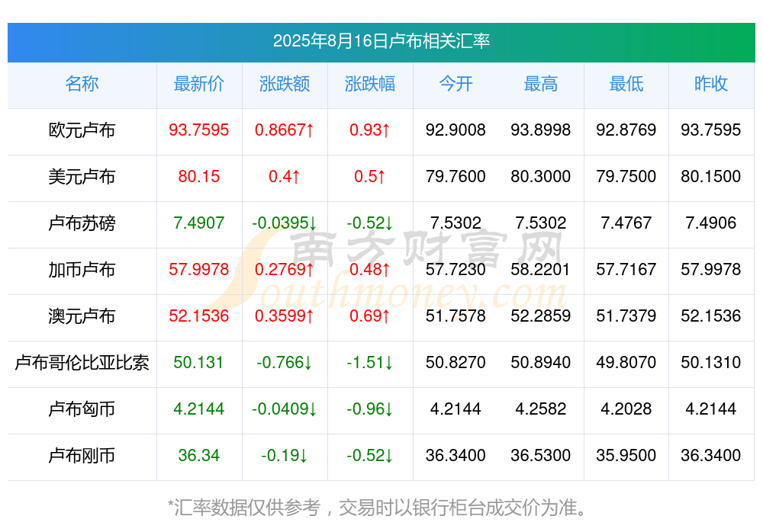Click the table title 2025年8月16日卢布相关汇率
Viewport: 763px width, 532px height.
coord(381,41)
